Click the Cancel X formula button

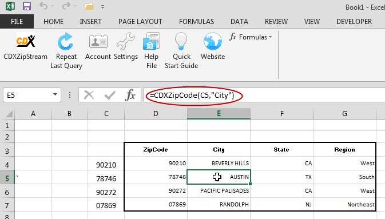click(89, 95)
